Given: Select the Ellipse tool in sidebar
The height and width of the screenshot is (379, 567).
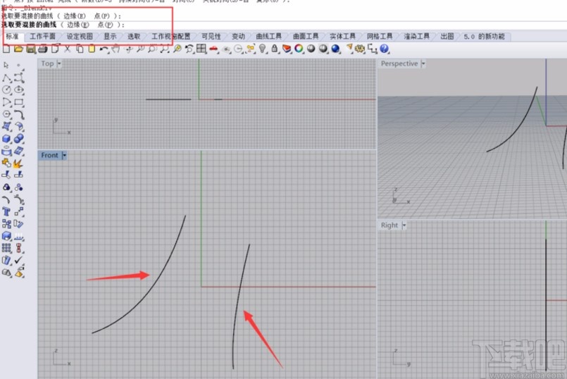Looking at the screenshot, I should click(19, 89).
